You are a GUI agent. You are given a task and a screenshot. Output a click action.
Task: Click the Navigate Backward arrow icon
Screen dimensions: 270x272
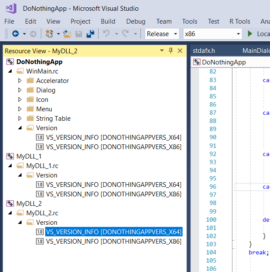(x=16, y=34)
